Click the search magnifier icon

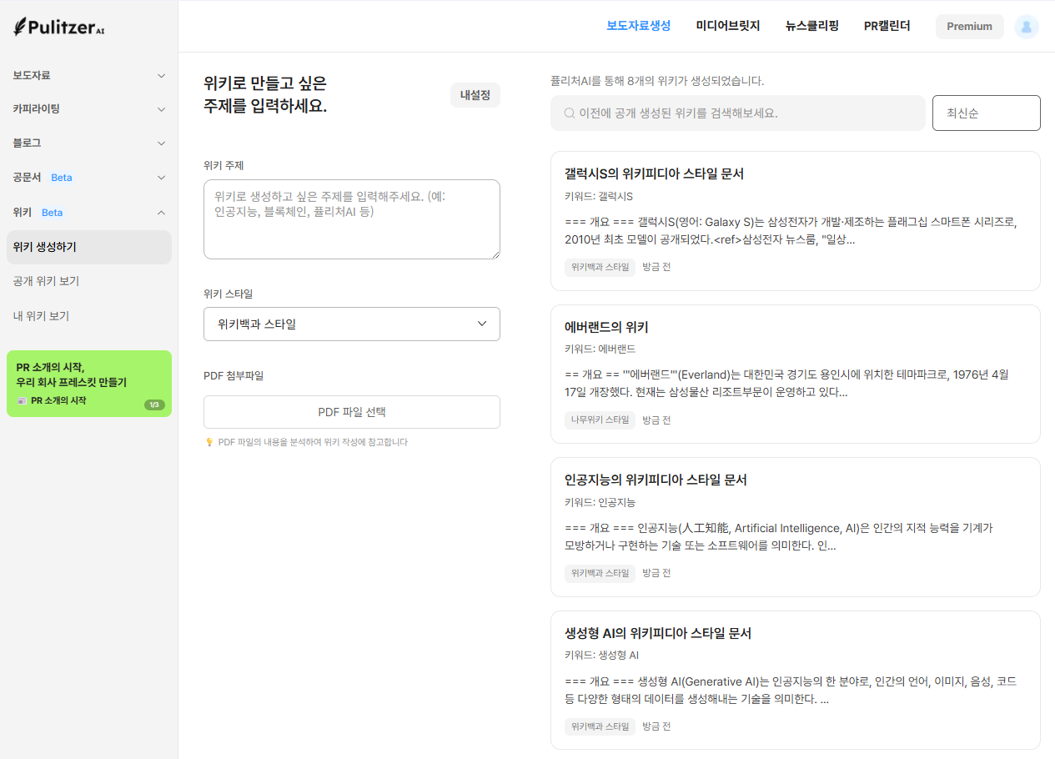pos(570,113)
